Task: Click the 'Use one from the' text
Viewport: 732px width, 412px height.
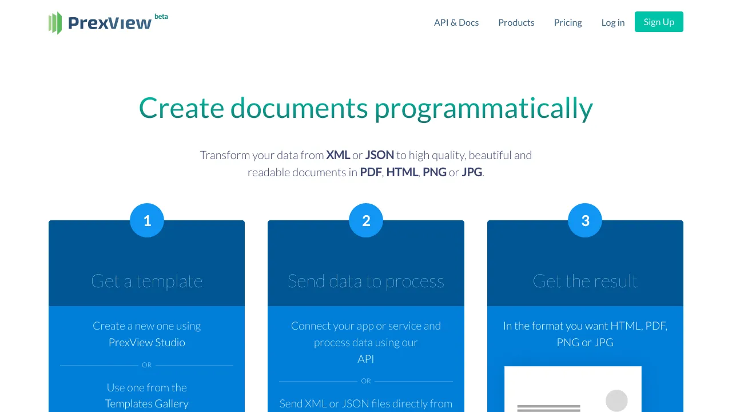Action: 147,387
